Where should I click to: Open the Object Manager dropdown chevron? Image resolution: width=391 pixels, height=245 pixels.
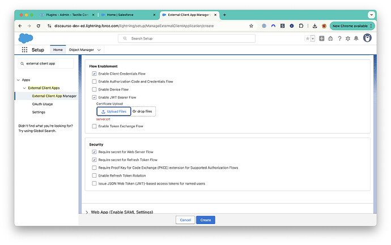click(99, 50)
